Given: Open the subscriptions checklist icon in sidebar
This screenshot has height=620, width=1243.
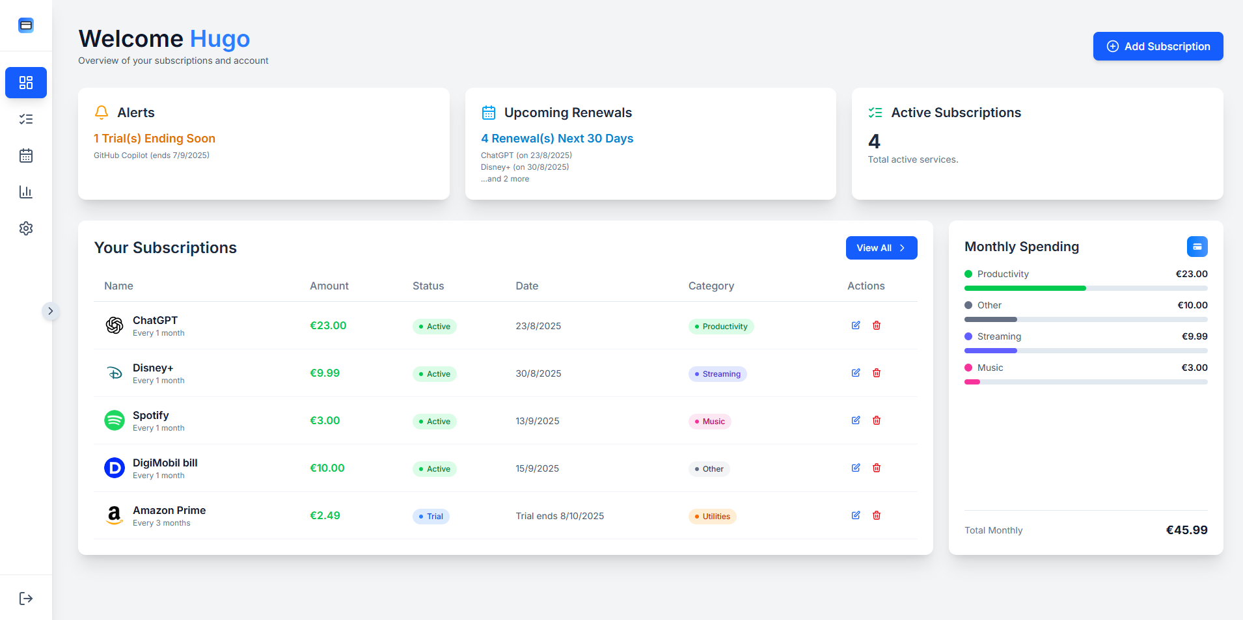Looking at the screenshot, I should [x=26, y=119].
